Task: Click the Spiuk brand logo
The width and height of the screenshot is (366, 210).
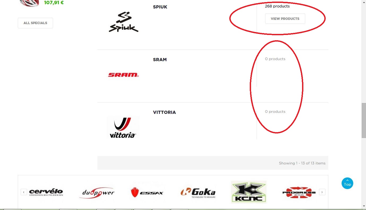Action: pos(124,22)
